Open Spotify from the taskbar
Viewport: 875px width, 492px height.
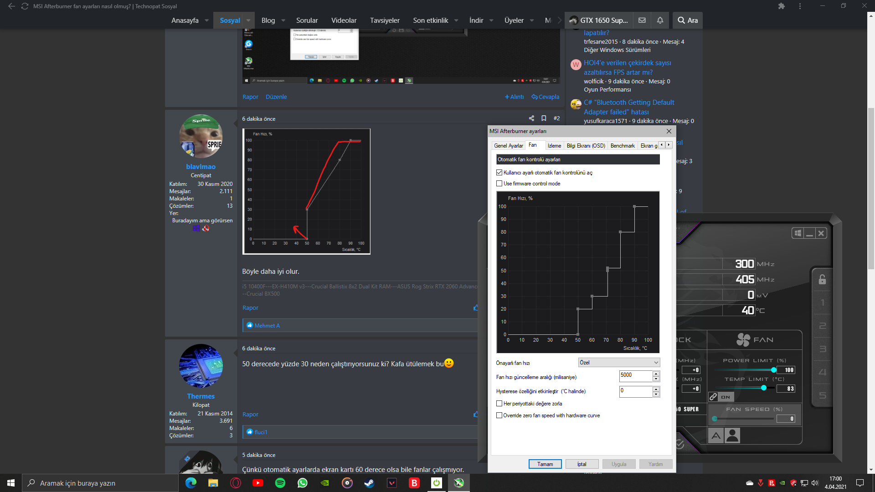280,483
